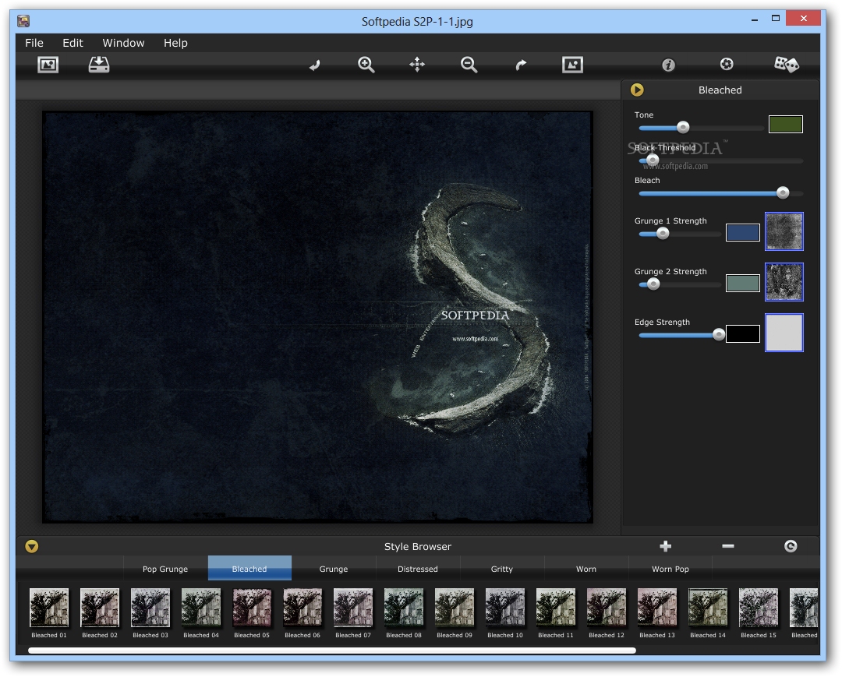
Task: Apply the Bleached 06 preset
Action: click(x=302, y=608)
